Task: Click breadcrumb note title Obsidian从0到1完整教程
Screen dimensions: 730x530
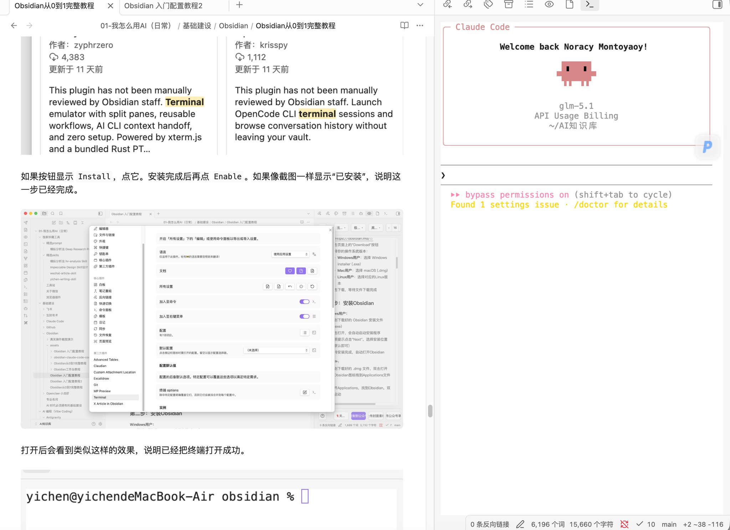Action: pos(295,26)
